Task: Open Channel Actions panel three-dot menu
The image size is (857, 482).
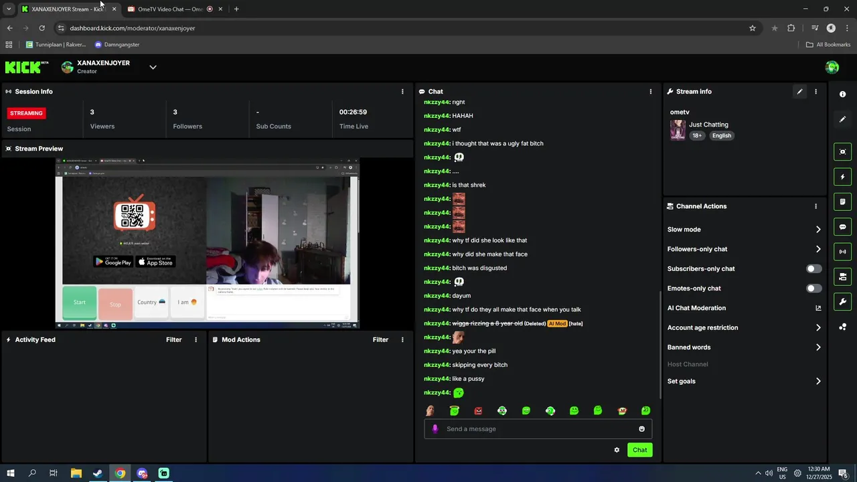Action: (815, 206)
